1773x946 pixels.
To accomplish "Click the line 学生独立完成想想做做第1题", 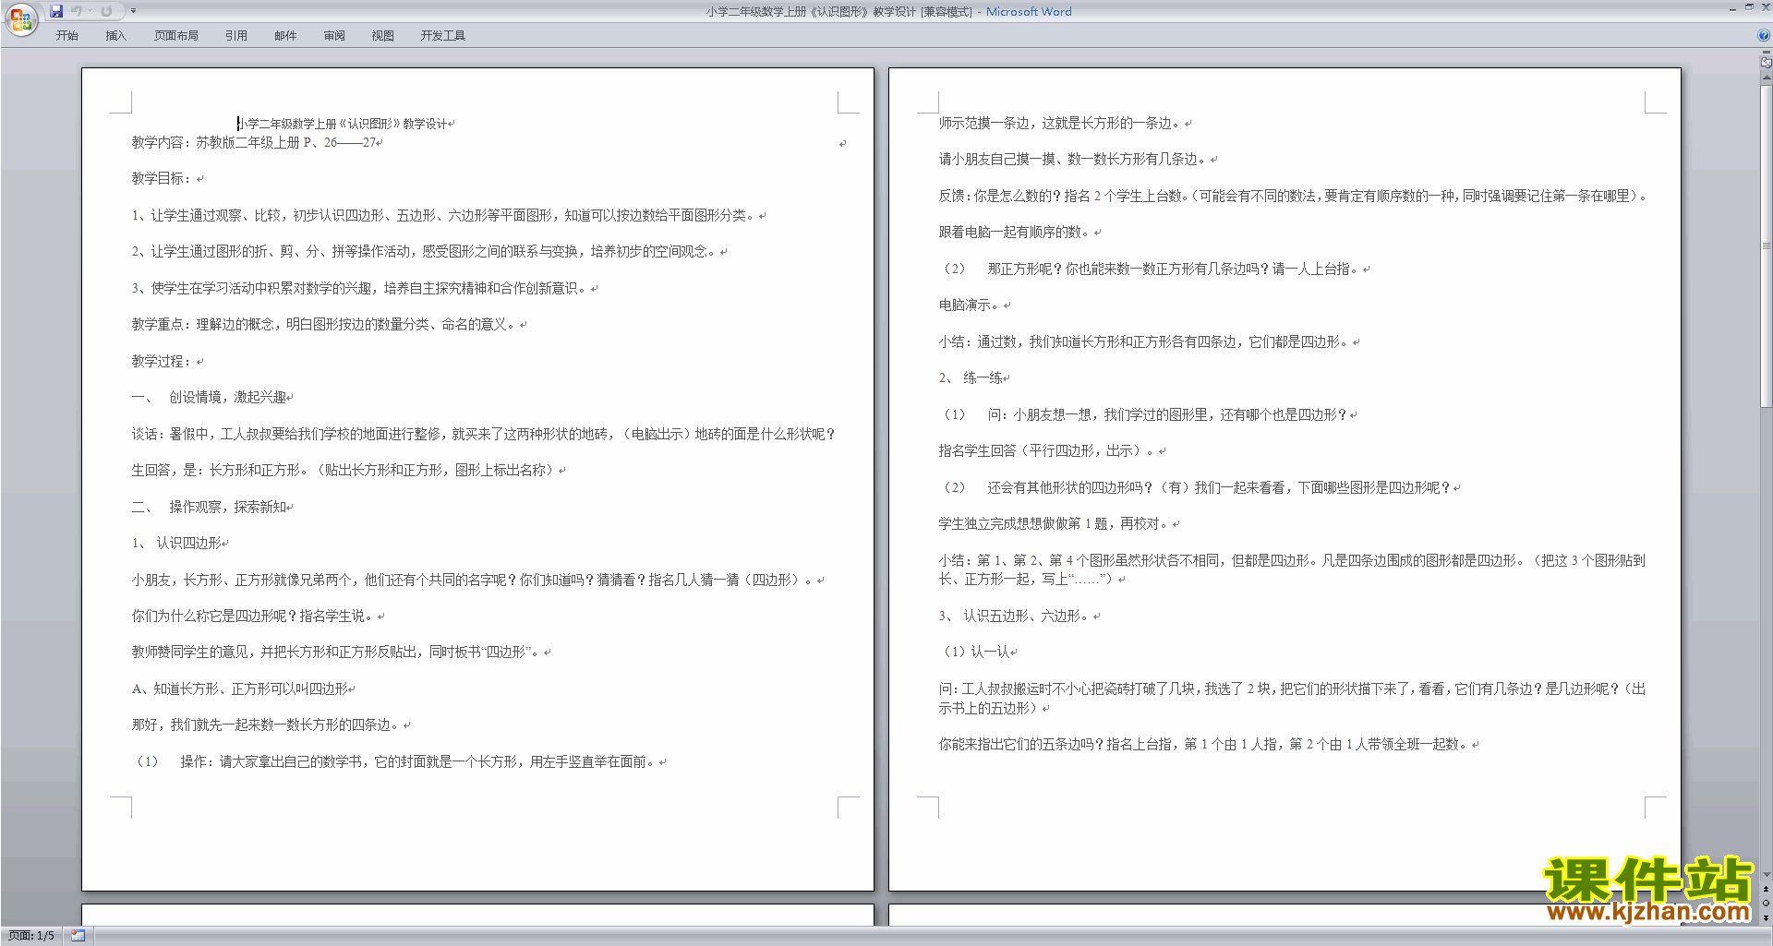I will pyautogui.click(x=1055, y=523).
